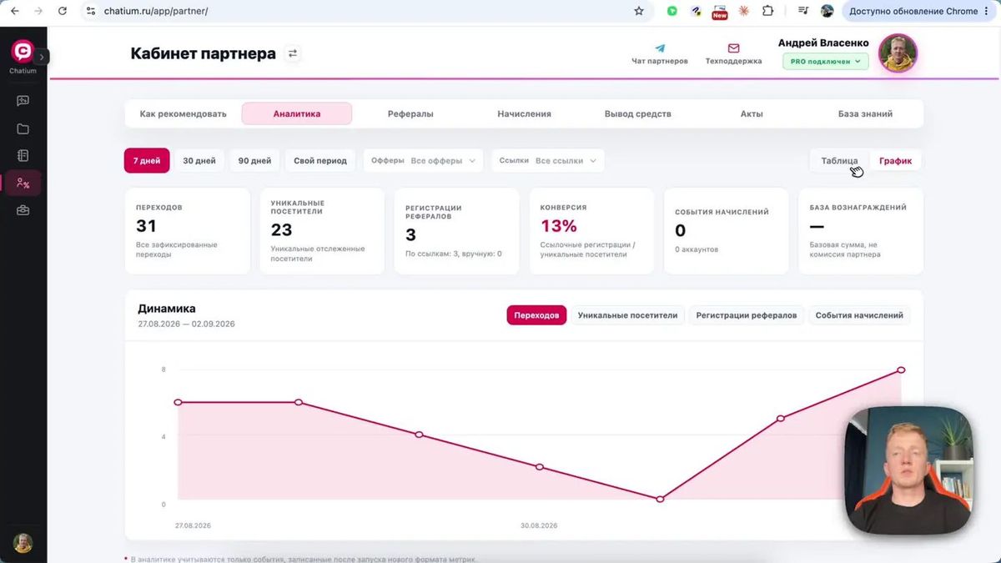The image size is (1001, 563).
Task: Click the Кабинет партнера page title
Action: [203, 53]
